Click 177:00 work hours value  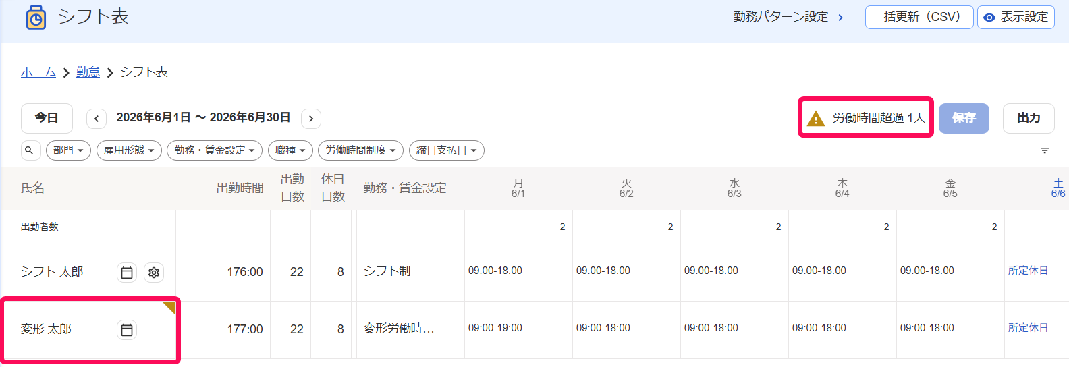pos(245,329)
